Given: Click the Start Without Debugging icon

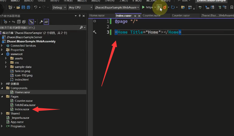Looking at the screenshot, I should [x=159, y=7].
